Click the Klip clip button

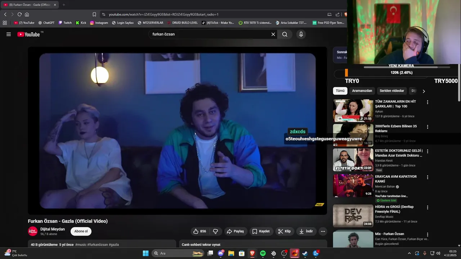[x=285, y=231]
